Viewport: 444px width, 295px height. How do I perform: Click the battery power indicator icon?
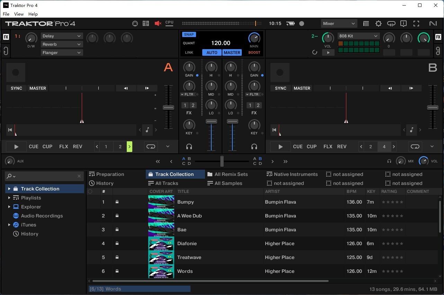pos(290,24)
